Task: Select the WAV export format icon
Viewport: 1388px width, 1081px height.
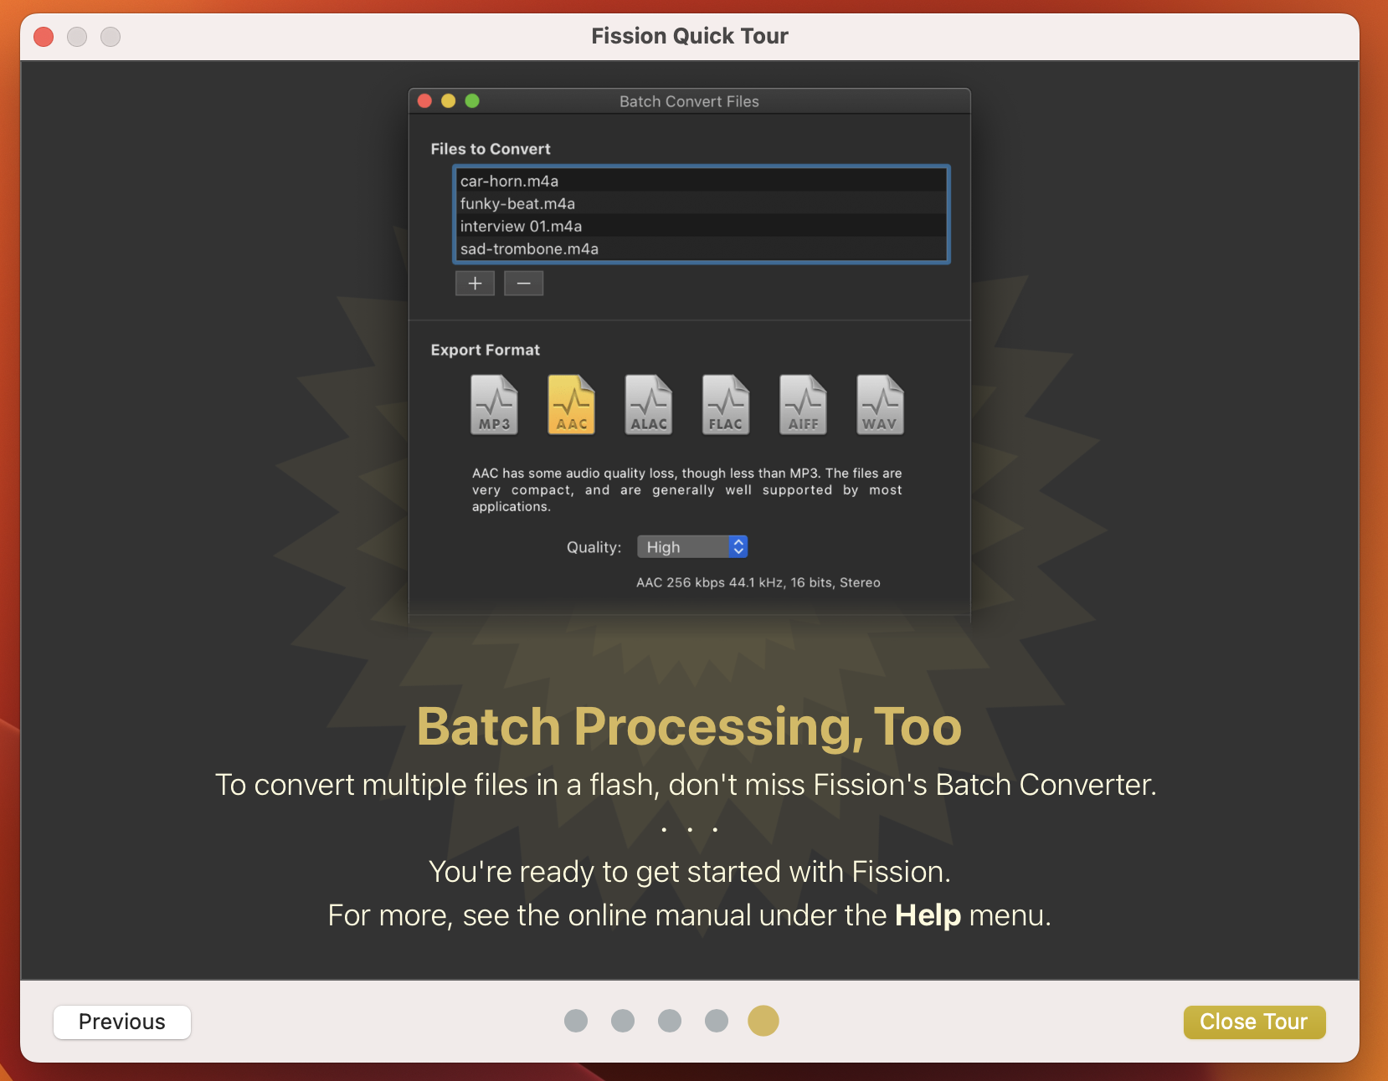Action: [880, 405]
